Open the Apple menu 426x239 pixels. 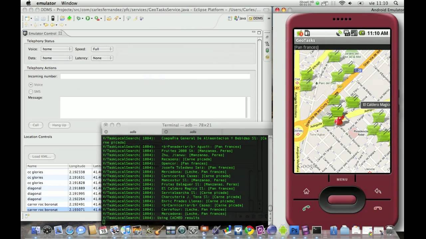[x=28, y=3]
